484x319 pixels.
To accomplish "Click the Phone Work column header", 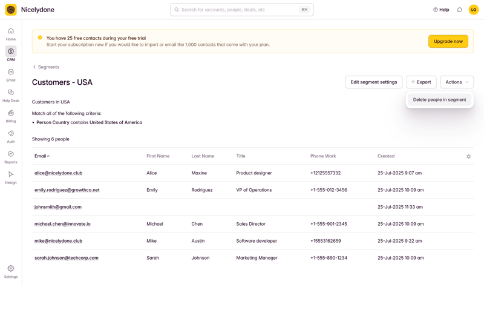I will point(323,156).
